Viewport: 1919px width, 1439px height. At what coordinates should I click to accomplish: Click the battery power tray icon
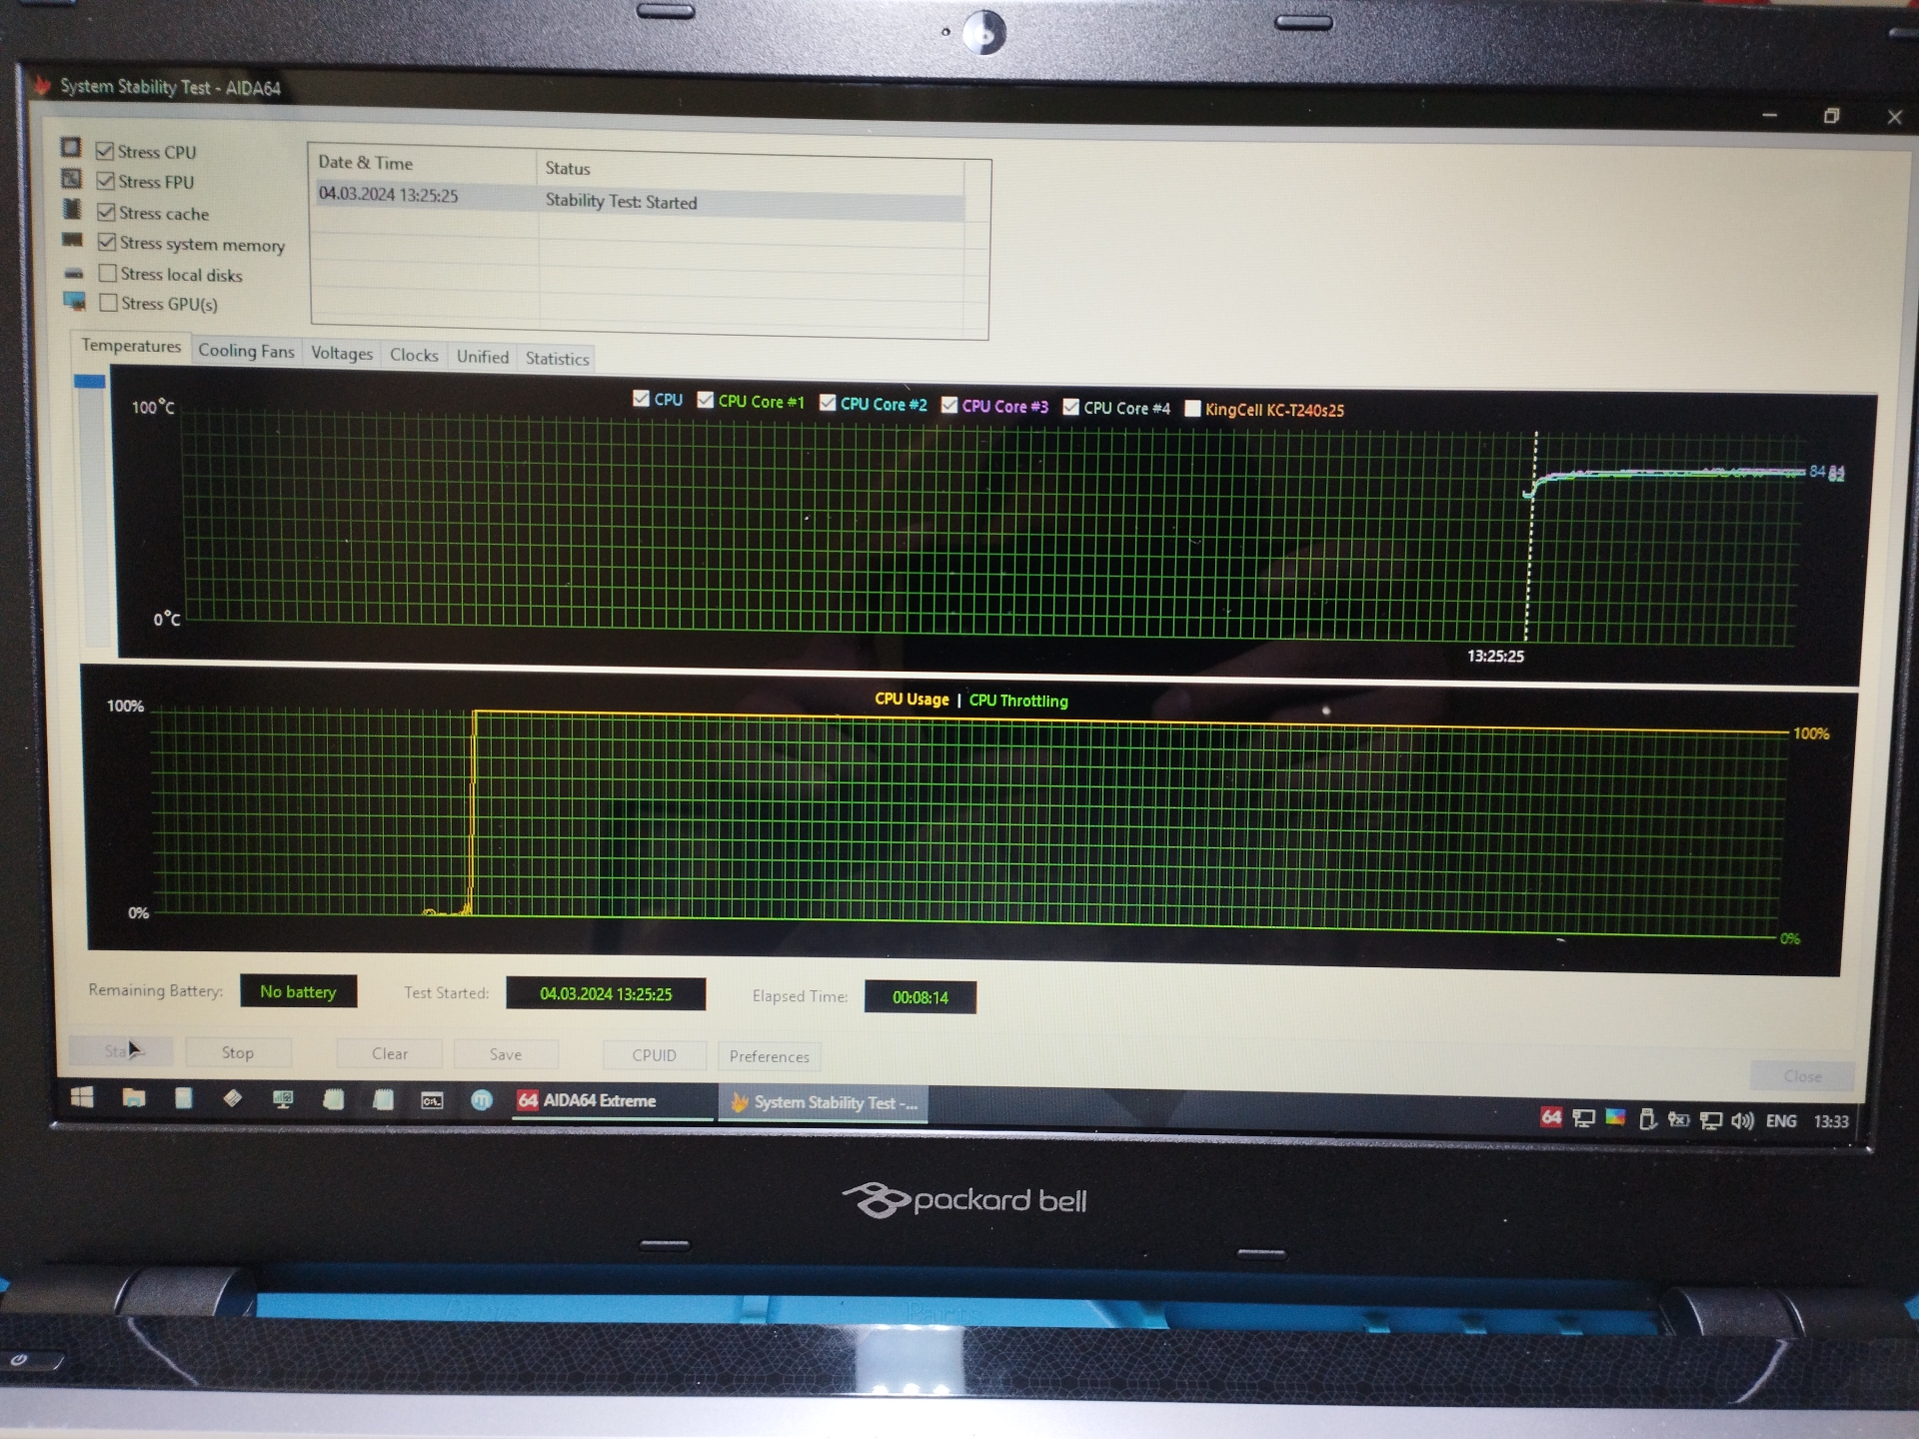point(1679,1120)
